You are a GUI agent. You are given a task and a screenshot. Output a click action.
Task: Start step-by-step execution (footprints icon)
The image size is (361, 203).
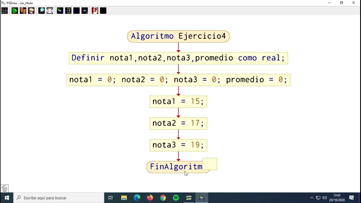[x=23, y=11]
